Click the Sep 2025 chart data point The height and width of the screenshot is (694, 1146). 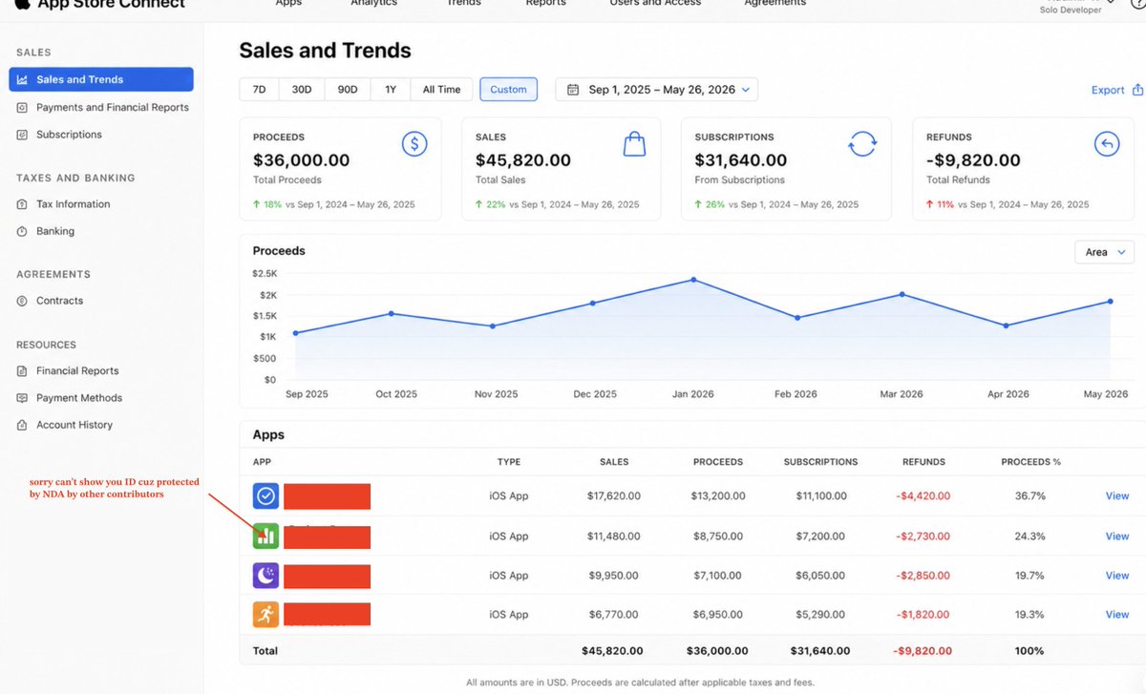click(x=296, y=333)
